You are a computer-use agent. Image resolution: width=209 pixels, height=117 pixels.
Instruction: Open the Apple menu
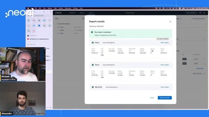tap(28, 8)
